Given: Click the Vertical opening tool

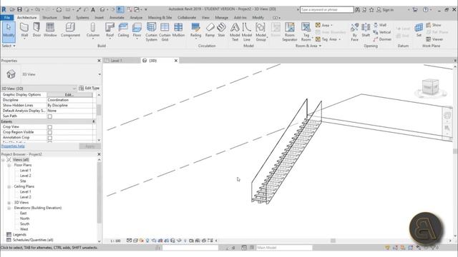Looking at the screenshot, I should [381, 32].
